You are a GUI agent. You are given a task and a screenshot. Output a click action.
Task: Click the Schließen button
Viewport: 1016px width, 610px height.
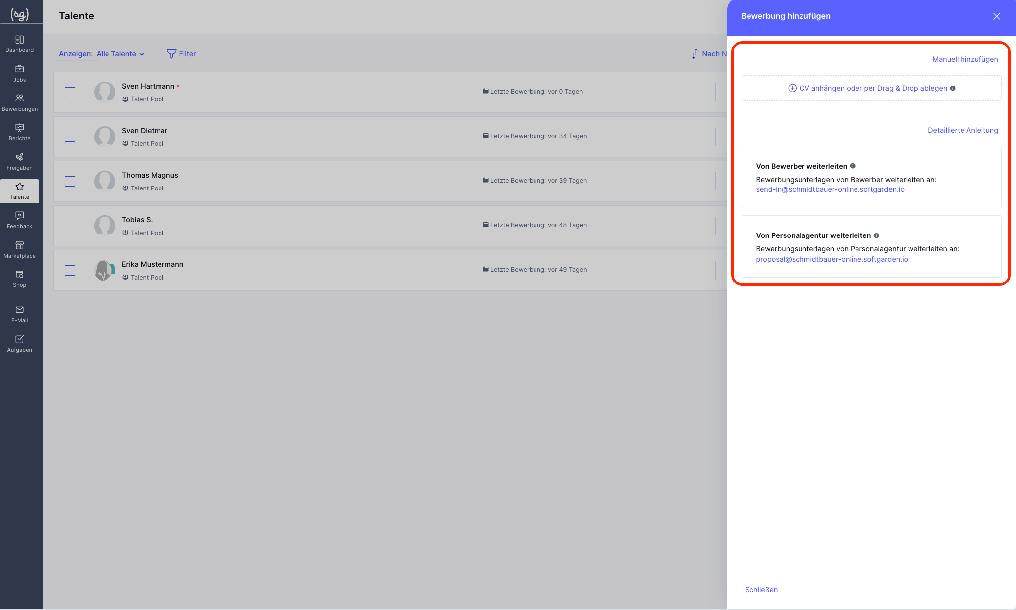tap(761, 590)
